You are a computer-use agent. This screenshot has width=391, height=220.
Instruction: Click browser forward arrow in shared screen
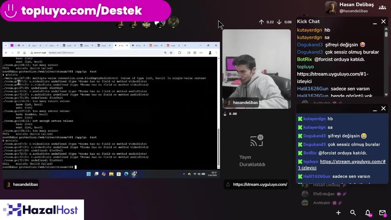coord(12,53)
